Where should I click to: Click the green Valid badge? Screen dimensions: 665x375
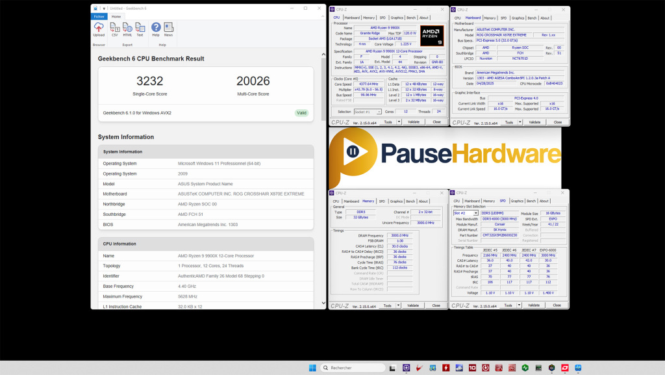[x=301, y=113]
